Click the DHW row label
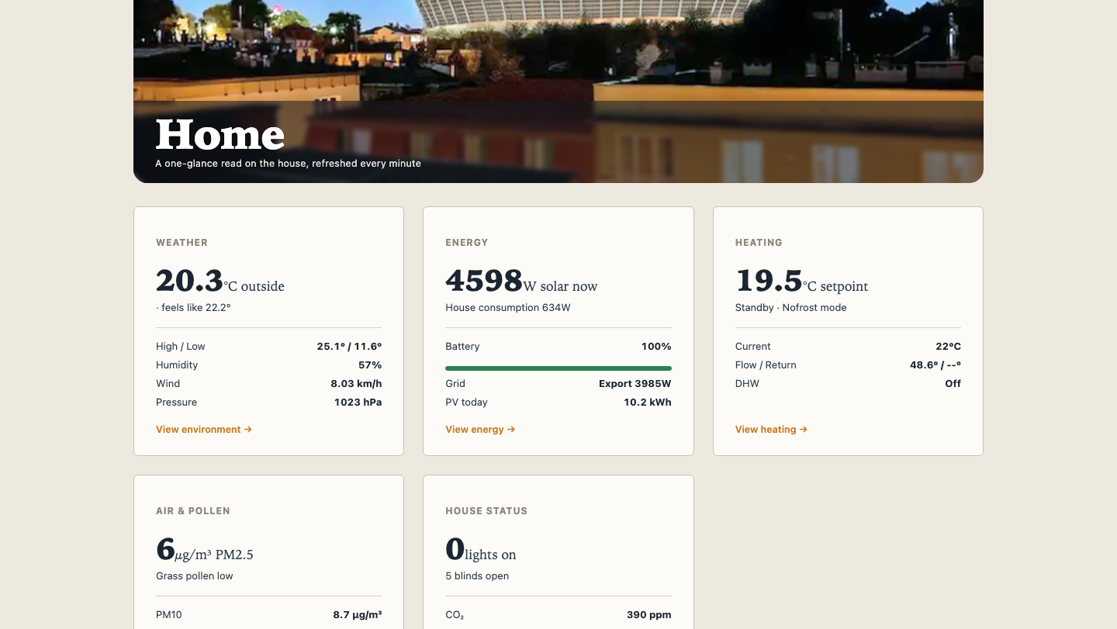Screen dimensions: 1117x629 (747, 384)
